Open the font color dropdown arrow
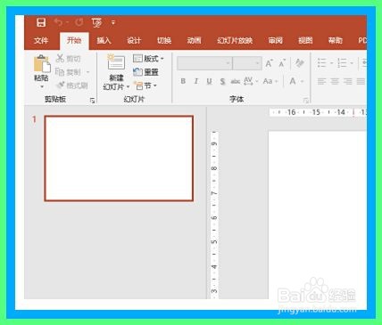Screen dimensions: 382x325 (303, 81)
